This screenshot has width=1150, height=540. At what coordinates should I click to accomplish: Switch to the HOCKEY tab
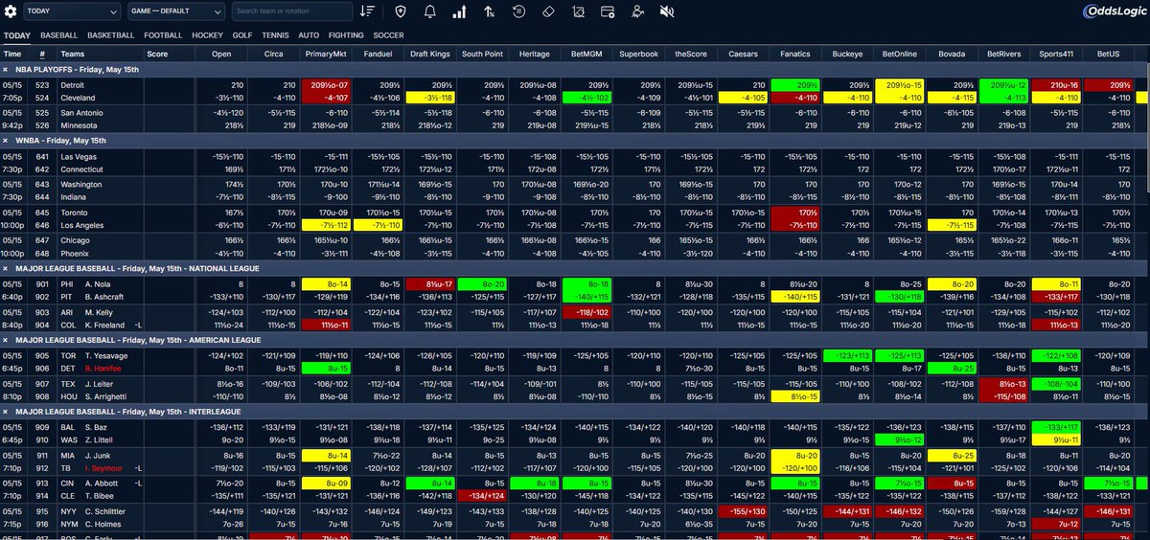[x=208, y=35]
